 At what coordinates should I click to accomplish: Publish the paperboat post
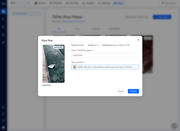[x=133, y=91]
